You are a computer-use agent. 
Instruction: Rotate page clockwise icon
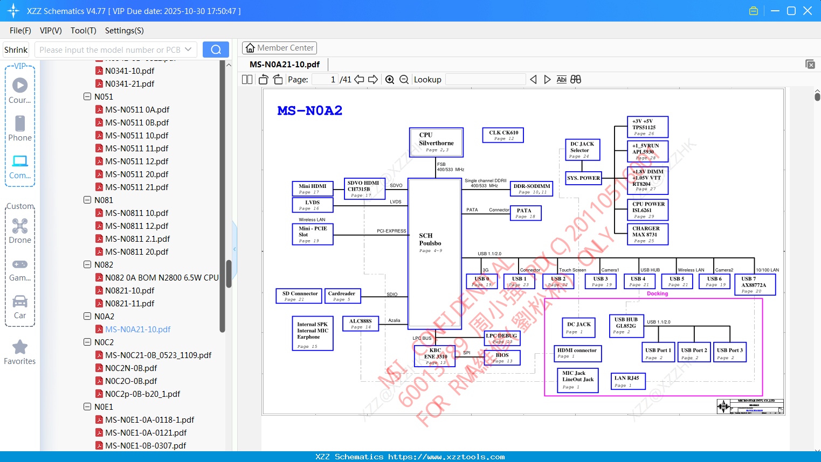coord(278,80)
